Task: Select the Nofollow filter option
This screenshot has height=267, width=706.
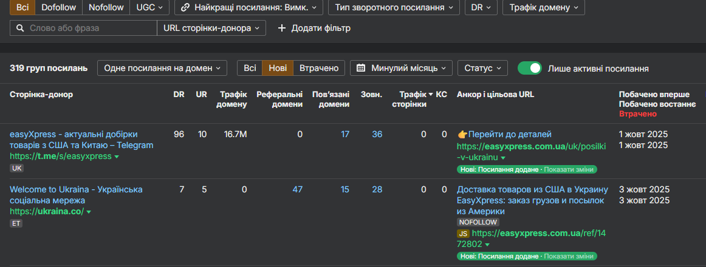Action: pyautogui.click(x=106, y=8)
